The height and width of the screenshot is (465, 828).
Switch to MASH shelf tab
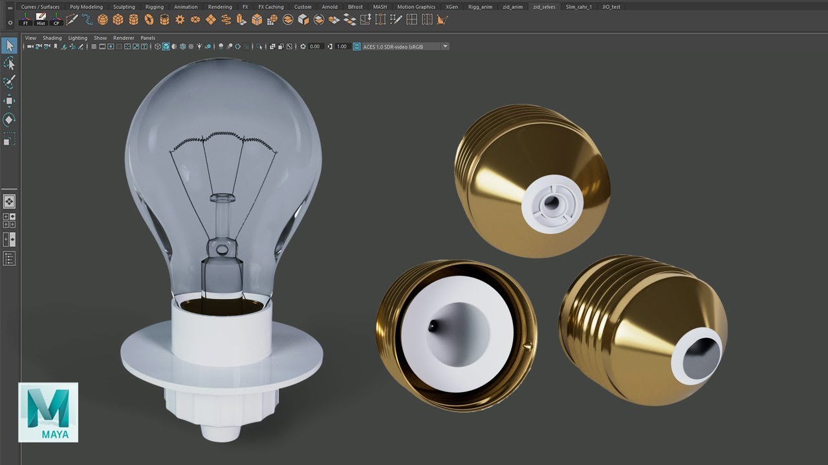[380, 6]
